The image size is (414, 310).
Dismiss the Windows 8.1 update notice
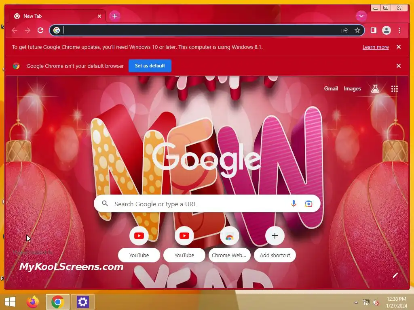pos(398,47)
